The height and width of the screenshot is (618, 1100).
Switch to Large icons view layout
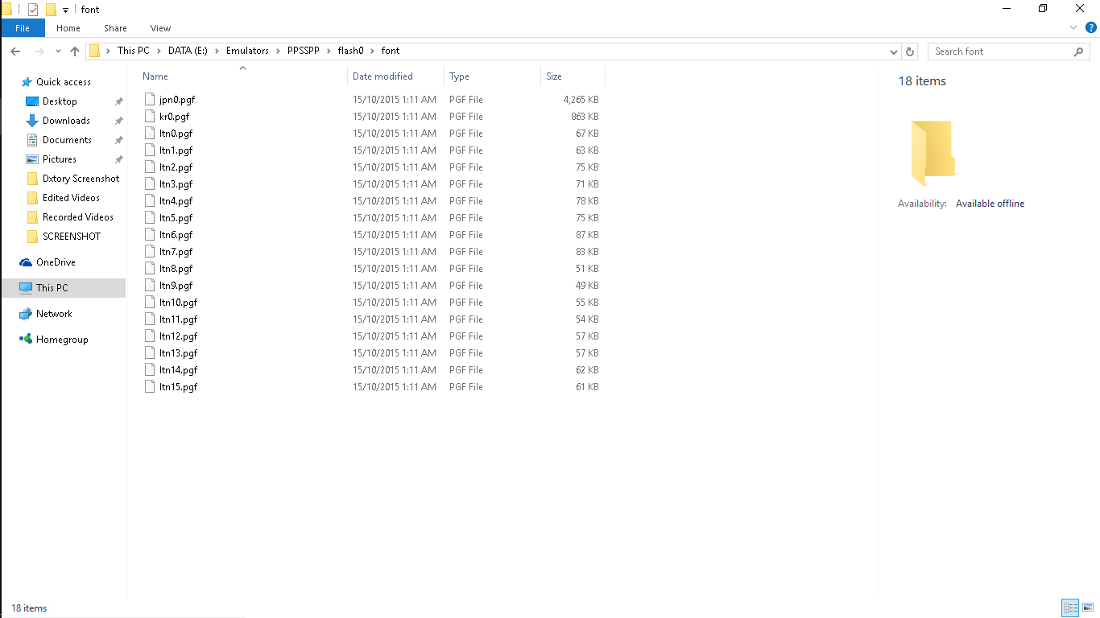[x=1087, y=608]
